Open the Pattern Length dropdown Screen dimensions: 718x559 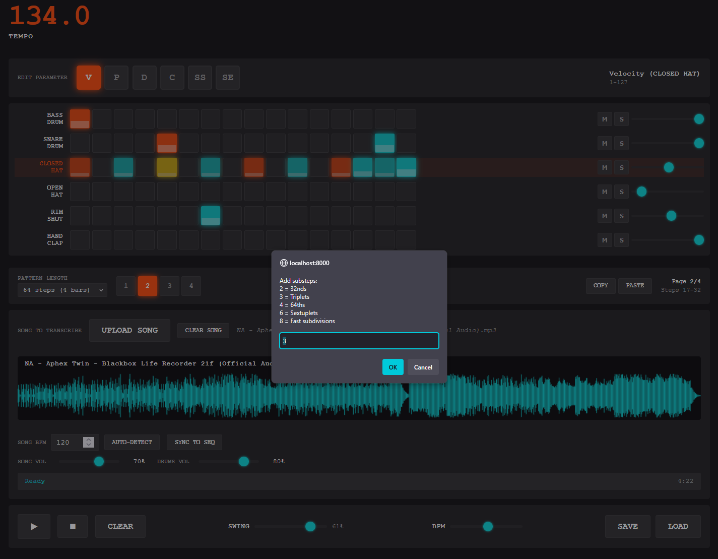click(x=62, y=290)
